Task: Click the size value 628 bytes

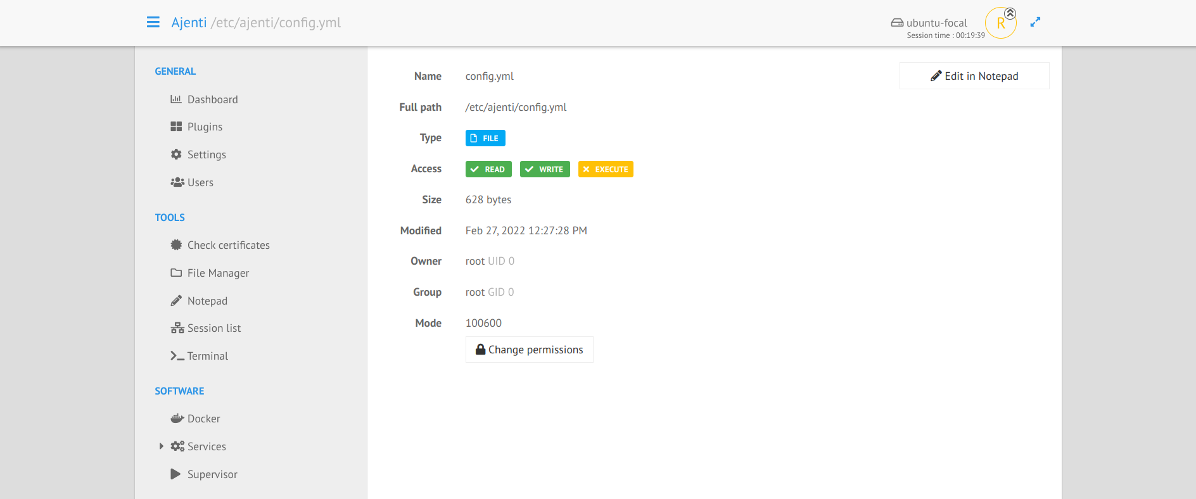Action: pos(488,199)
